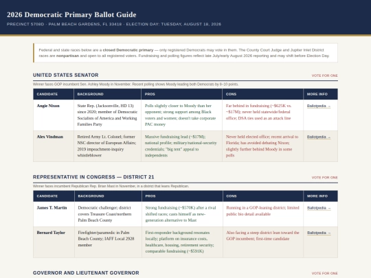
Task: Click Alex Vindman's pros cell about fundraising lead
Action: [x=181, y=146]
